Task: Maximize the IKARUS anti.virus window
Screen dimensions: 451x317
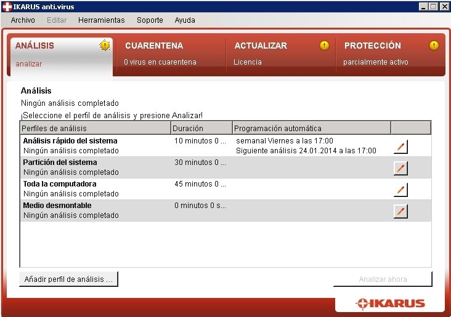Action: click(x=434, y=7)
